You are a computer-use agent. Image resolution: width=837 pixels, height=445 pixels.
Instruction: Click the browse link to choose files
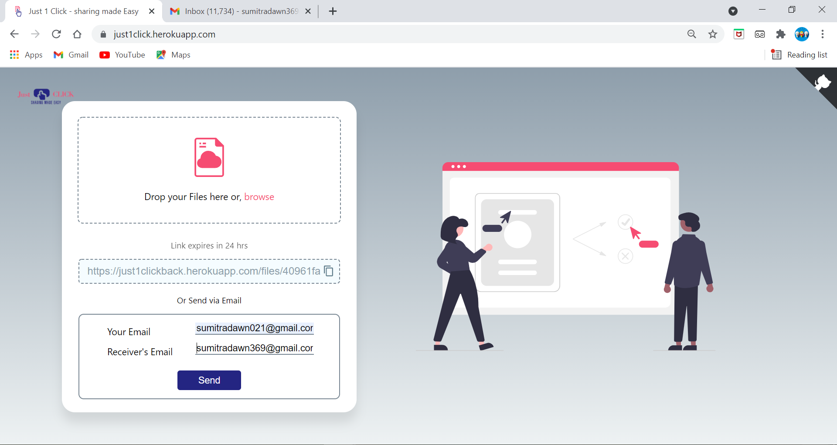tap(259, 197)
